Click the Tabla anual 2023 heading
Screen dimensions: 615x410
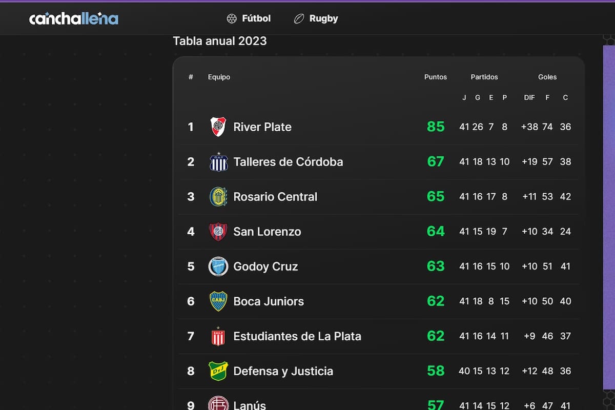(220, 41)
